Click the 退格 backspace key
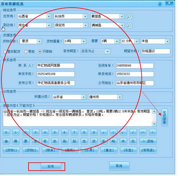This screenshot has width=178, height=176. point(148,141)
